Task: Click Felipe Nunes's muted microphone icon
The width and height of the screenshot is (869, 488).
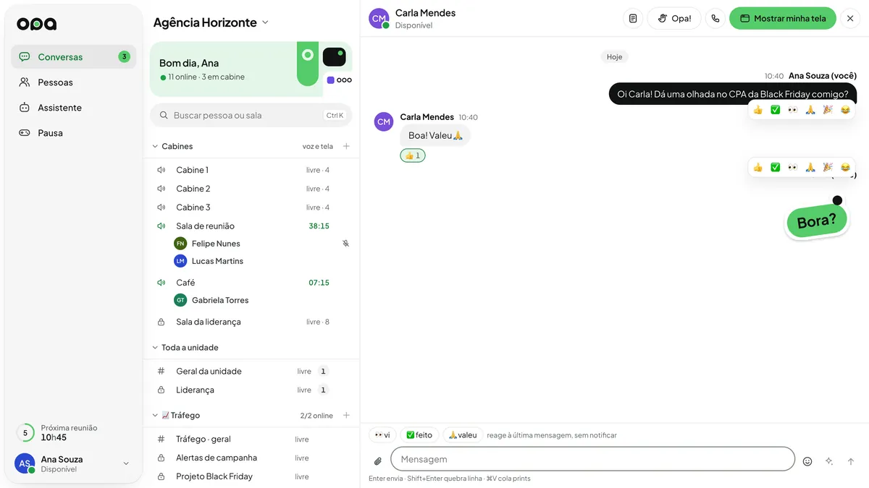Action: (345, 244)
